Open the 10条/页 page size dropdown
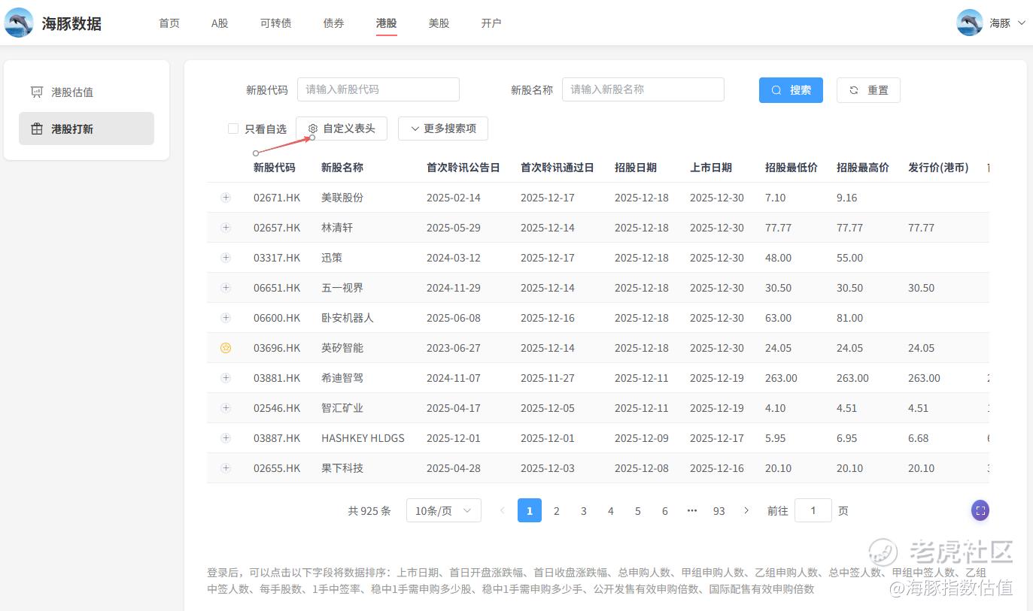This screenshot has height=611, width=1033. (x=443, y=511)
